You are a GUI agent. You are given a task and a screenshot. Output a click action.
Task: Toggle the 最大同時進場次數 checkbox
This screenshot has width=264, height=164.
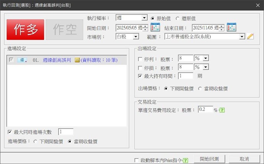pos(10,132)
